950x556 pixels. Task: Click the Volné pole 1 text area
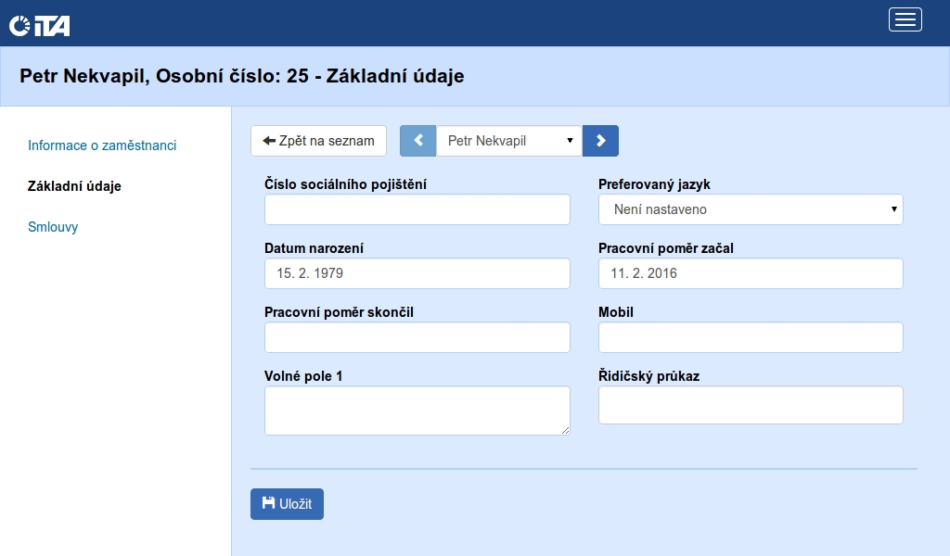coord(417,410)
